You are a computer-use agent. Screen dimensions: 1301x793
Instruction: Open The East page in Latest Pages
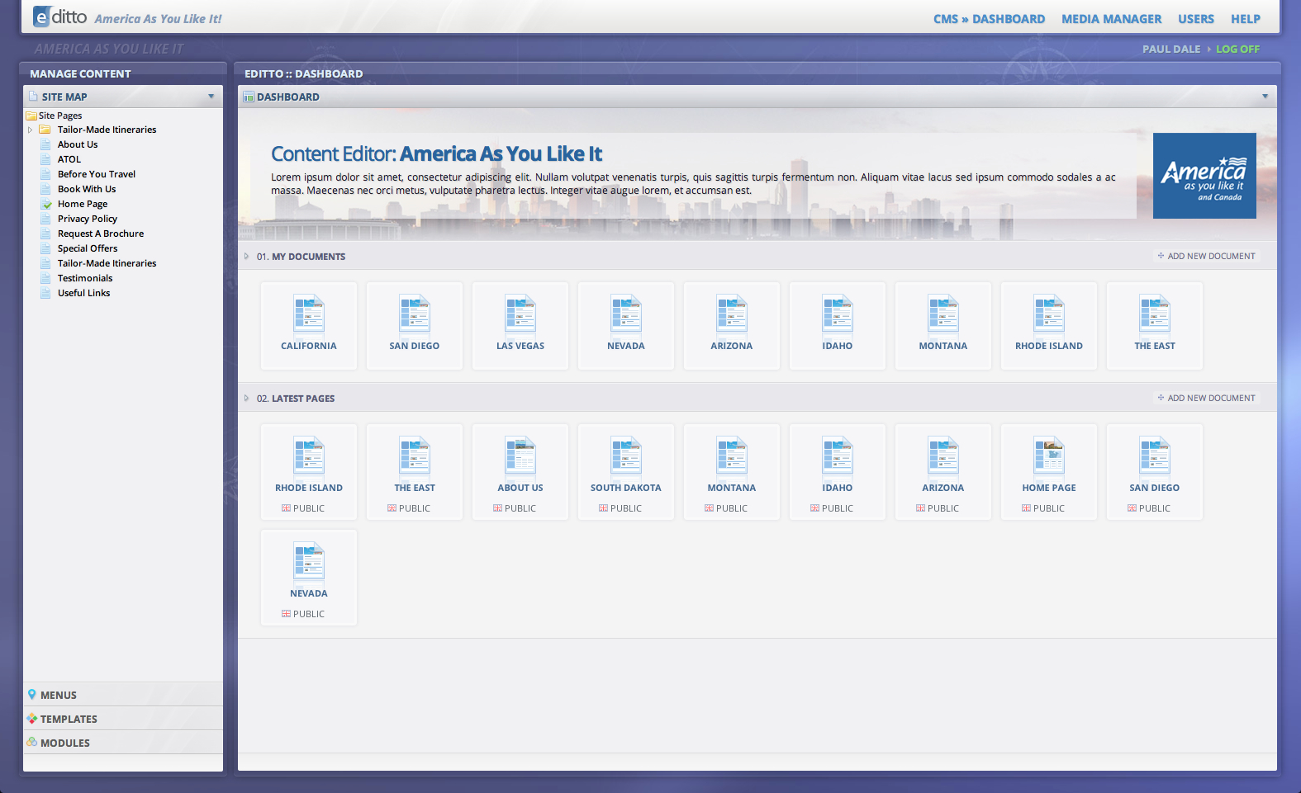point(415,456)
